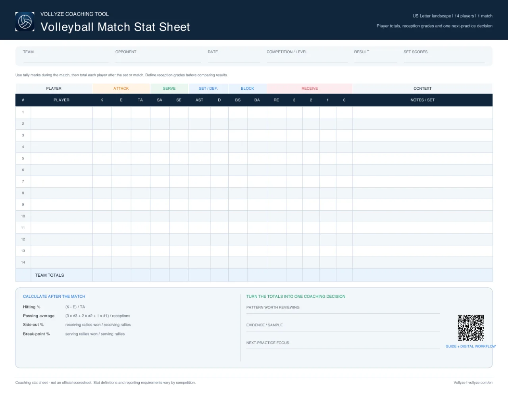Click the SERVE group header

169,89
